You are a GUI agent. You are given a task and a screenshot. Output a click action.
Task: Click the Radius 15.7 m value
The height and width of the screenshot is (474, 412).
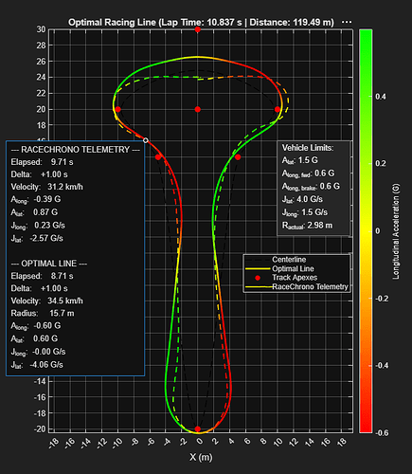click(x=43, y=314)
